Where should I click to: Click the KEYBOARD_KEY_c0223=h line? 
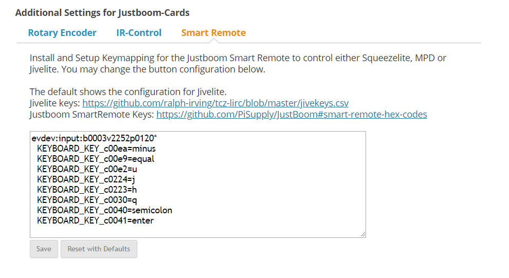pyautogui.click(x=87, y=190)
